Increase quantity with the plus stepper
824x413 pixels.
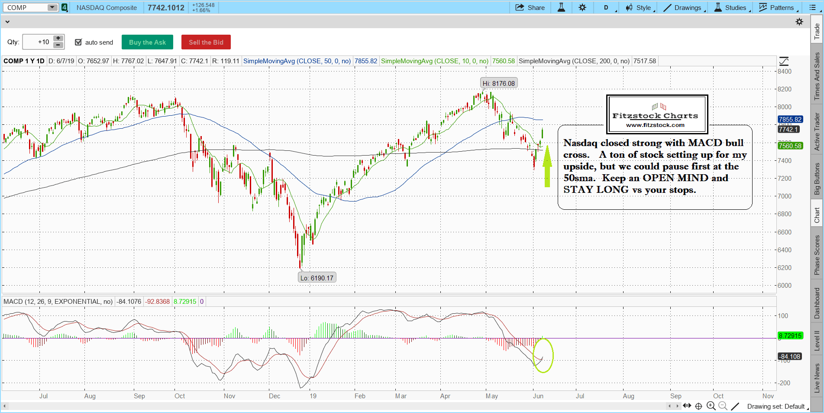tap(58, 39)
